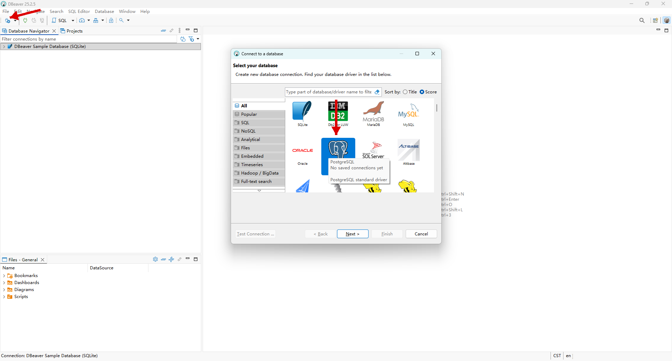The image size is (672, 361).
Task: Open the SQL Editor menu
Action: (x=79, y=12)
